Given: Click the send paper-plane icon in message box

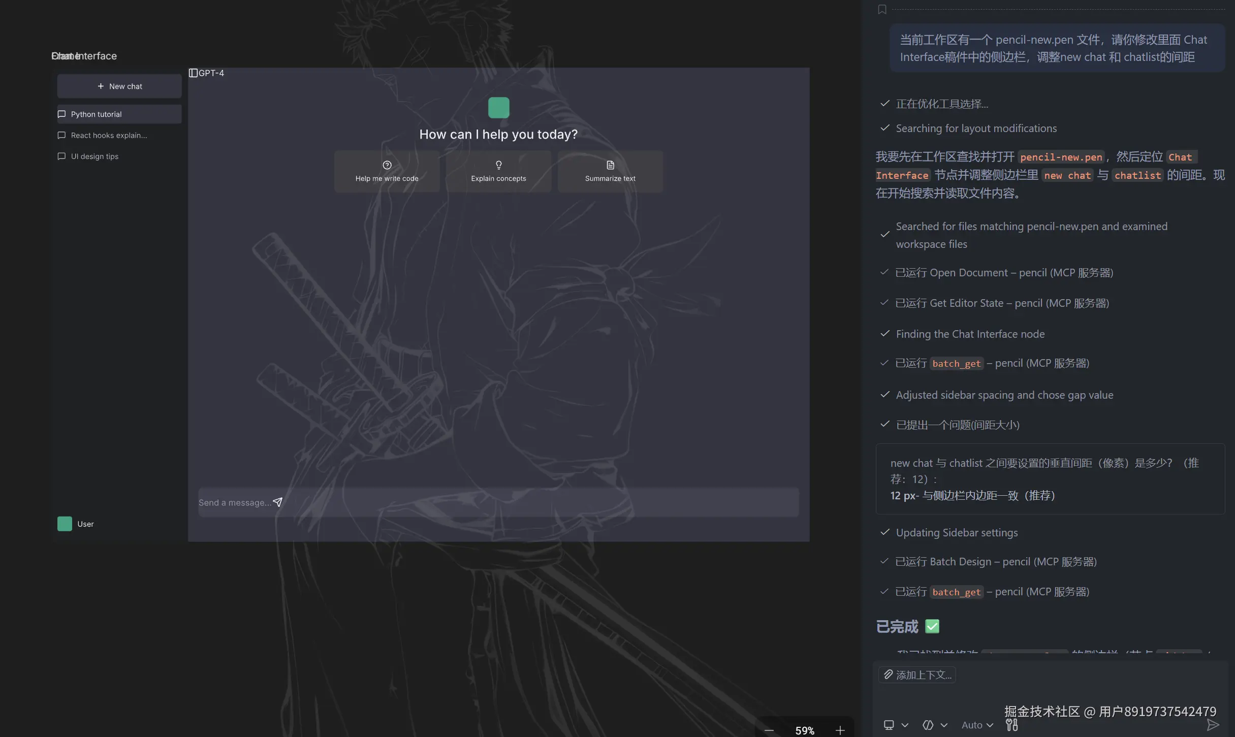Looking at the screenshot, I should click(277, 502).
